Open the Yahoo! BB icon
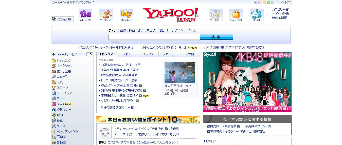This screenshot has height=145, width=342. [x=85, y=15]
